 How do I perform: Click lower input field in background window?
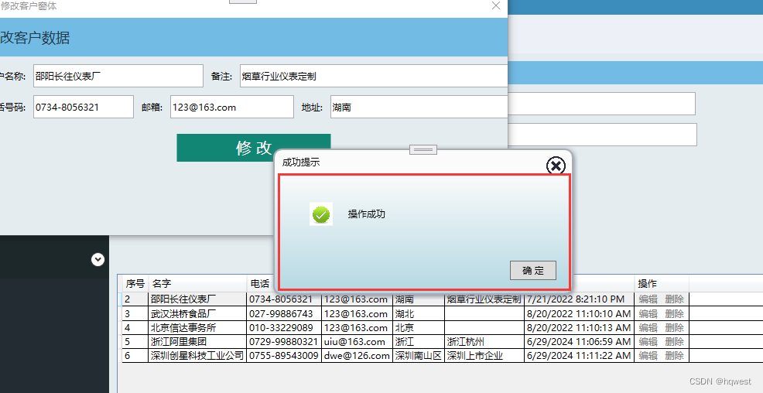coord(602,135)
